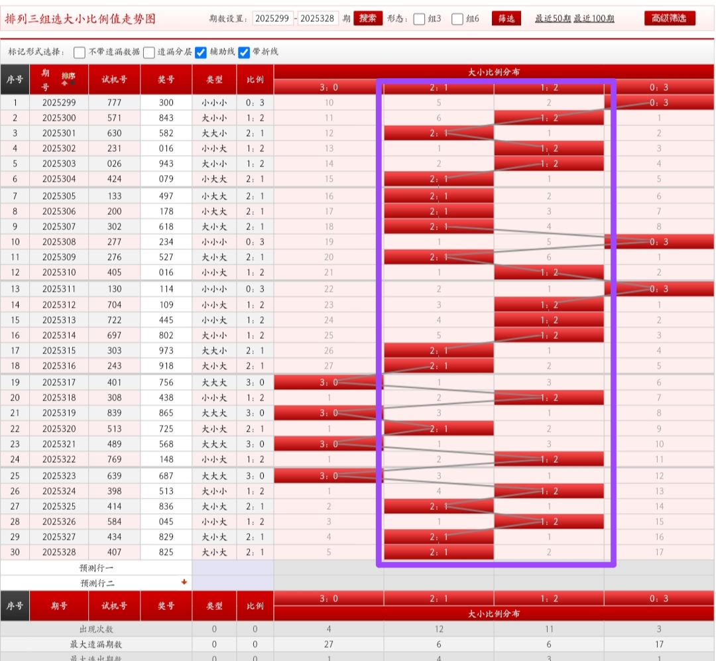Viewport: 716px width, 661px height.
Task: Click the red down arrow beside 预测行二
Action: click(x=184, y=582)
